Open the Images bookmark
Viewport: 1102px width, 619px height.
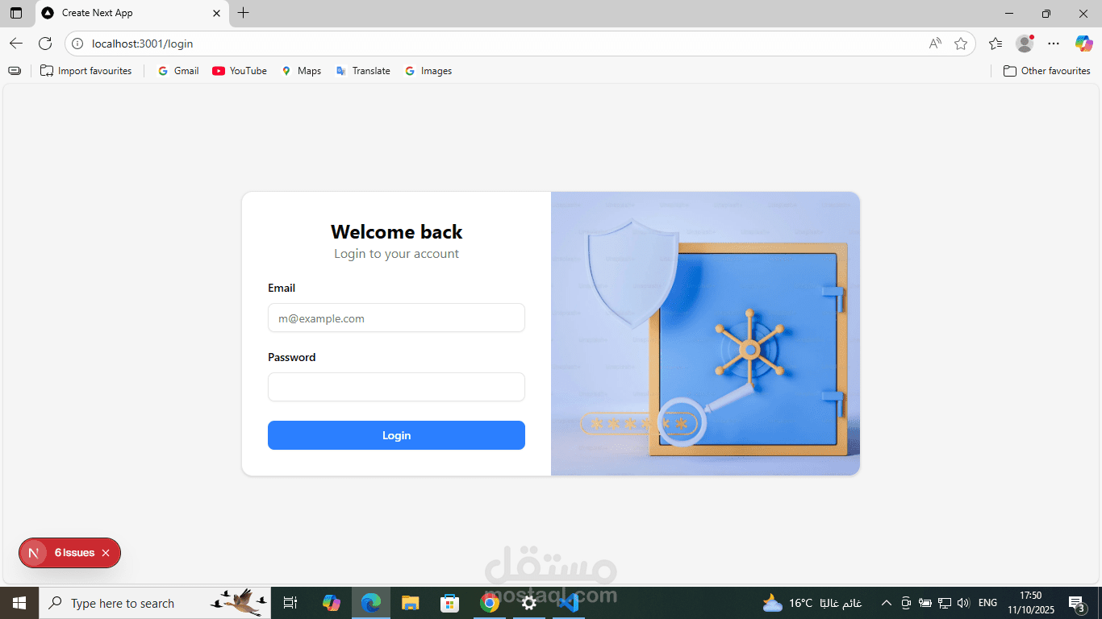click(428, 71)
